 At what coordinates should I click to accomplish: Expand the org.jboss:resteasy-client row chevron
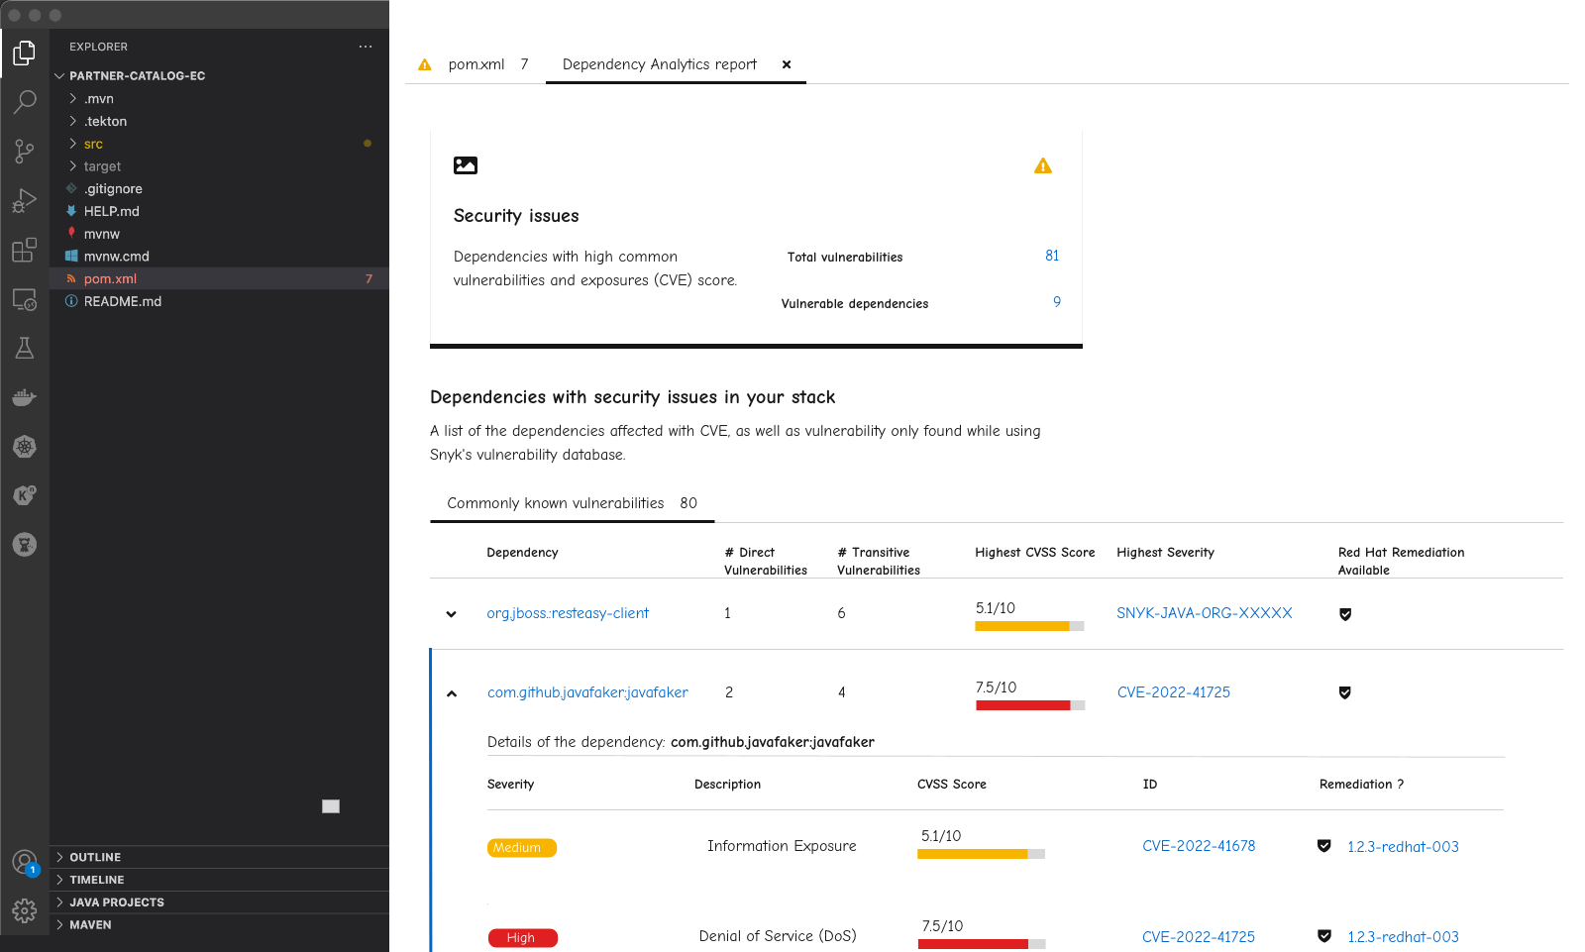coord(452,614)
